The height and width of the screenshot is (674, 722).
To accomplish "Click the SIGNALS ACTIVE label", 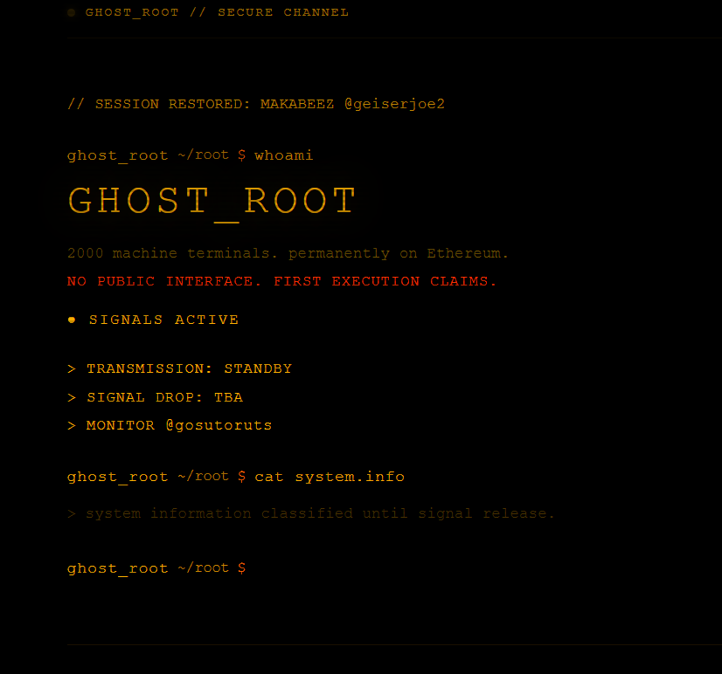I will pos(164,320).
